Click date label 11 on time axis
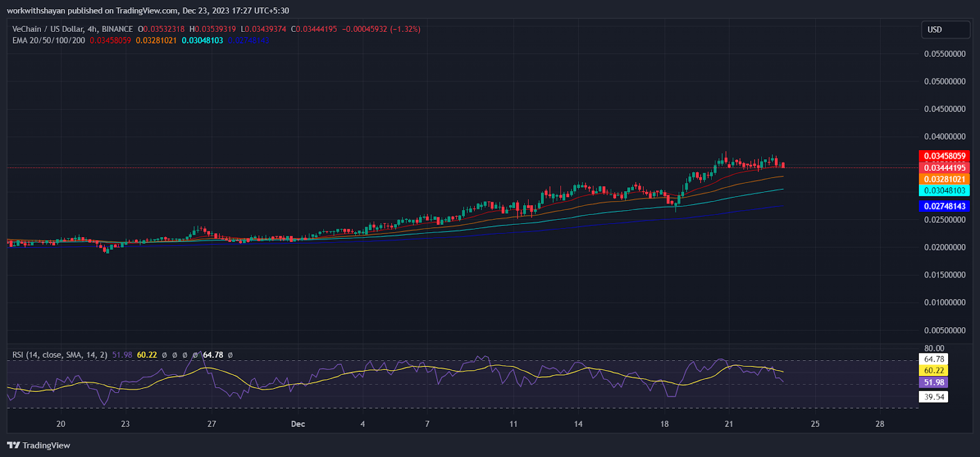This screenshot has height=457, width=980. [513, 424]
